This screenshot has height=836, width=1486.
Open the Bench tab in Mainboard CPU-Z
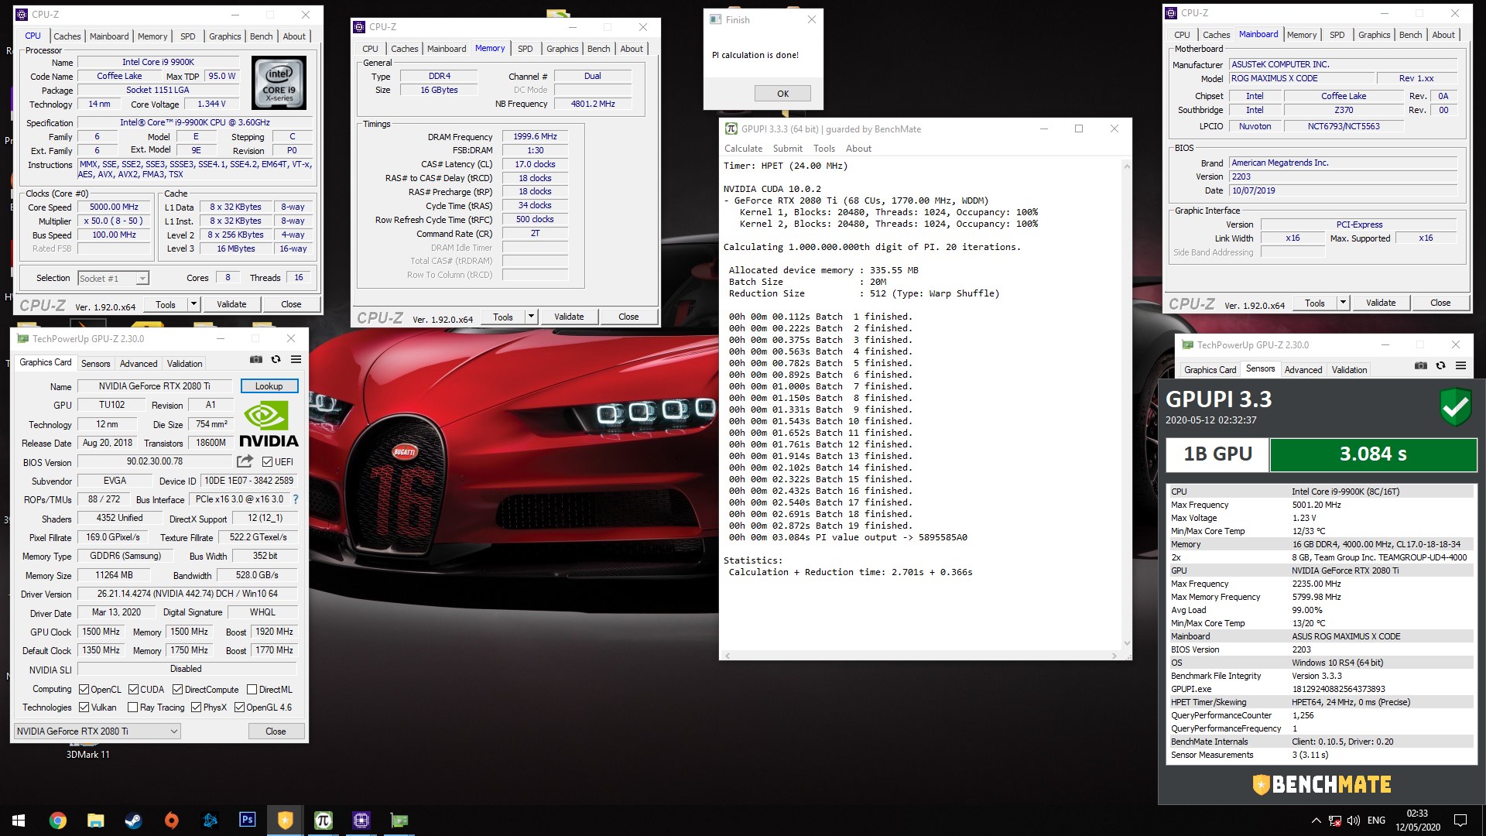tap(1410, 35)
